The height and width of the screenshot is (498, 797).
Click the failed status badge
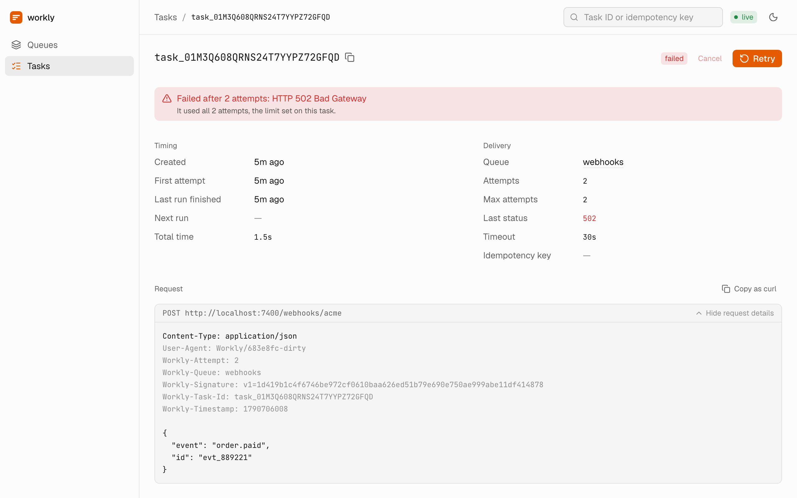(674, 59)
